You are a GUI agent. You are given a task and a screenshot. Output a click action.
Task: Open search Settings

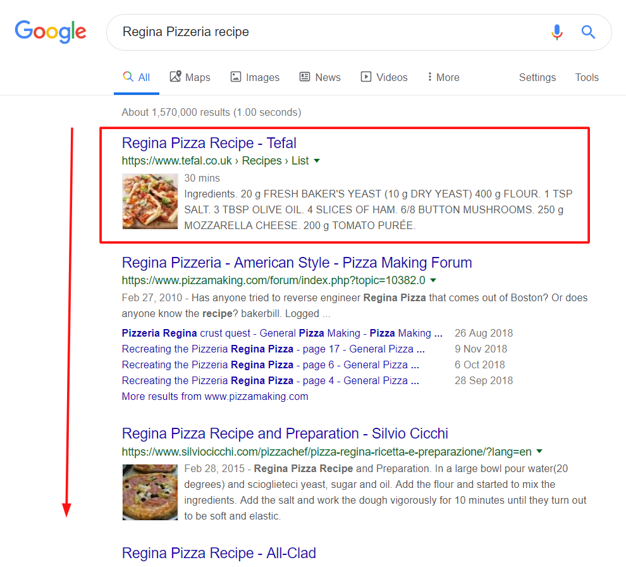coord(537,77)
